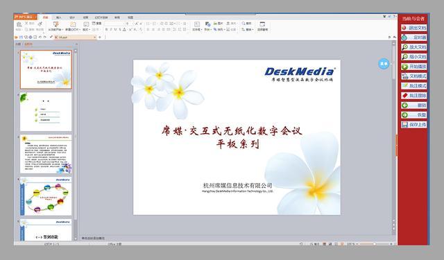The height and width of the screenshot is (260, 444).
Task: Click the main slide title 席媒·交互式无纸化数字会议
Action: click(x=232, y=131)
